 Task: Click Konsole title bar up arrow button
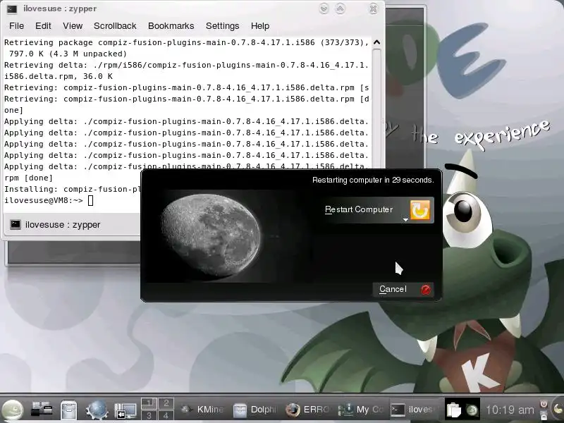click(x=341, y=8)
